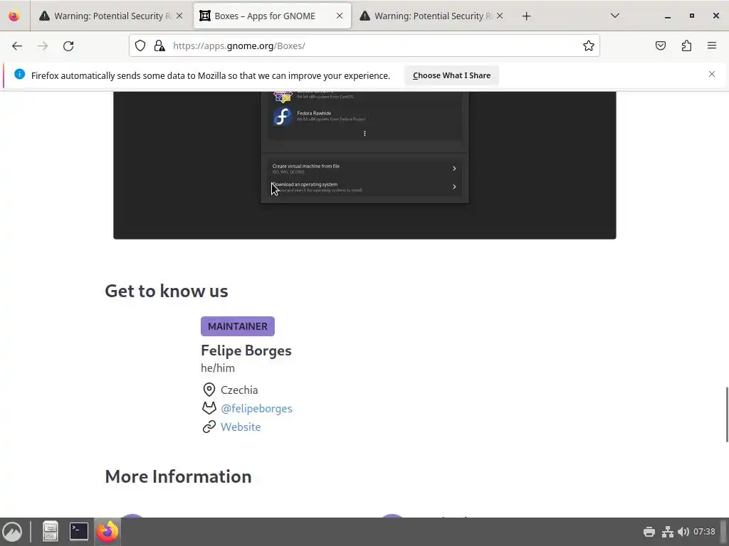Viewport: 729px width, 546px height.
Task: Bookmark this page with star icon
Action: (x=589, y=45)
